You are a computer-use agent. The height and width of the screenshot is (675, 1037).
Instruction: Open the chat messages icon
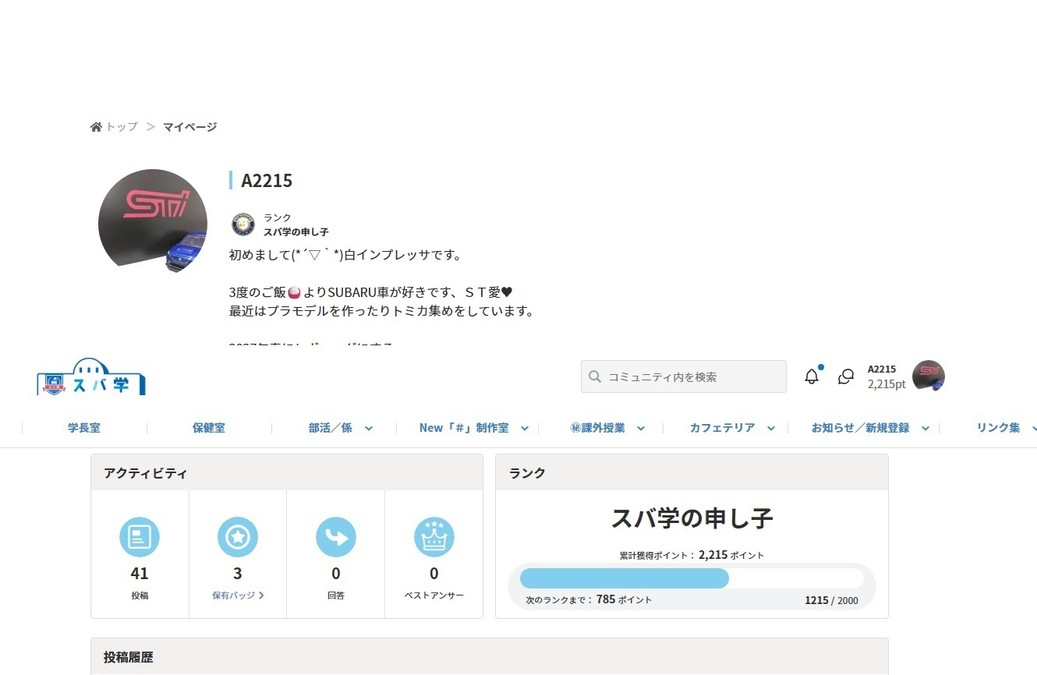[x=846, y=376]
